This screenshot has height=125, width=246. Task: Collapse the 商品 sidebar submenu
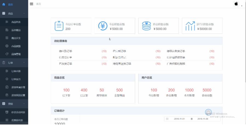pyautogui.click(x=24, y=13)
